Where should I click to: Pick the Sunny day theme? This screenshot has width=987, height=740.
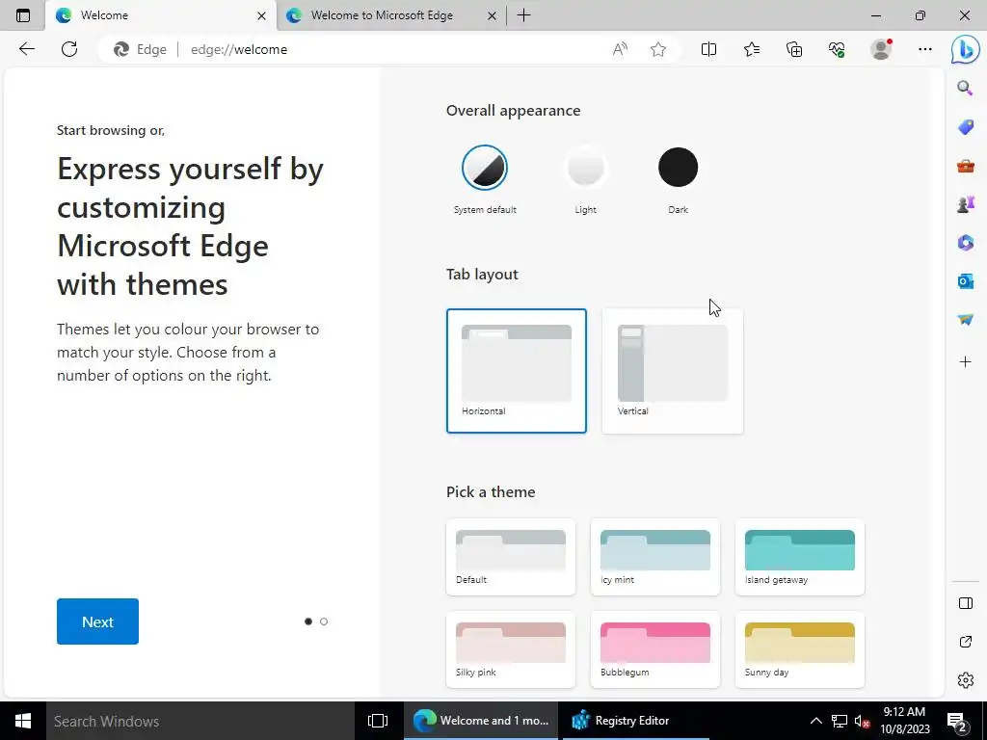point(800,649)
